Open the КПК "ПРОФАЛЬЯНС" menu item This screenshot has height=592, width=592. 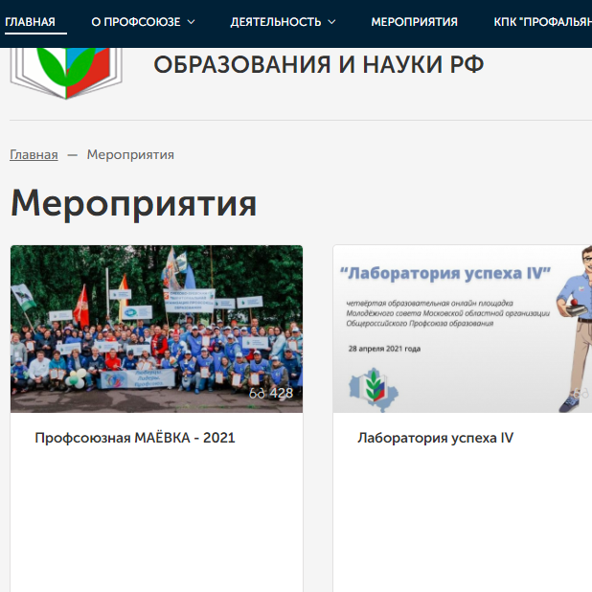click(x=542, y=22)
